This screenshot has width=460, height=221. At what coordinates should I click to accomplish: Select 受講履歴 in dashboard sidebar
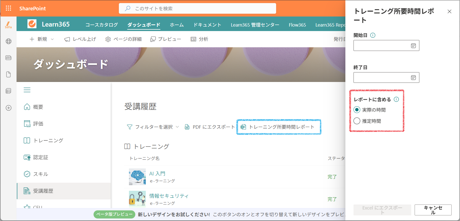tap(64, 191)
